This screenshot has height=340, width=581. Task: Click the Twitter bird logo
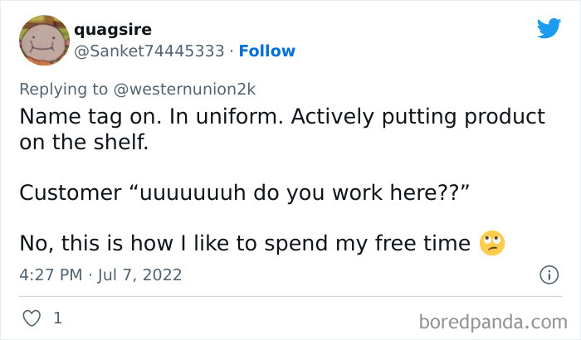tap(549, 28)
